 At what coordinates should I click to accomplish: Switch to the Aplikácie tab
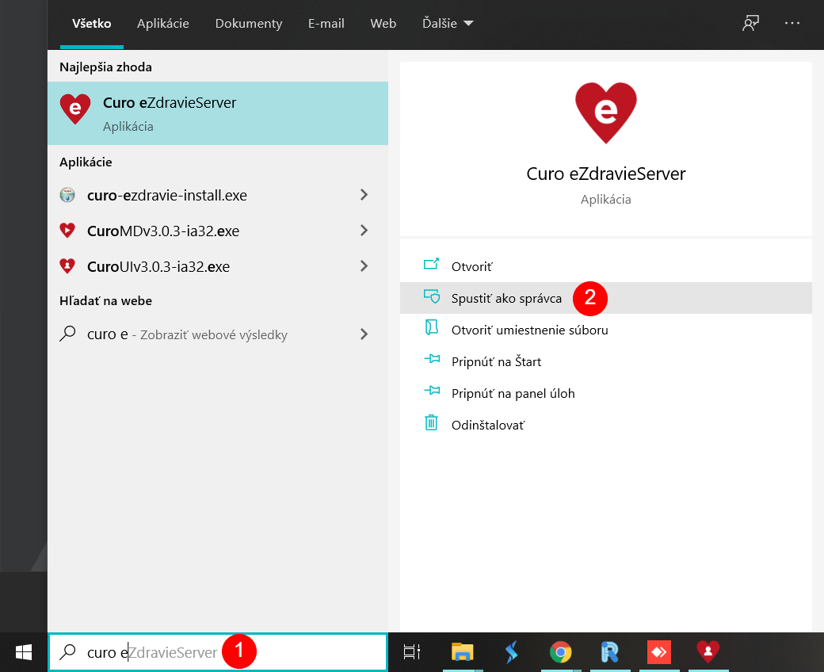tap(163, 23)
